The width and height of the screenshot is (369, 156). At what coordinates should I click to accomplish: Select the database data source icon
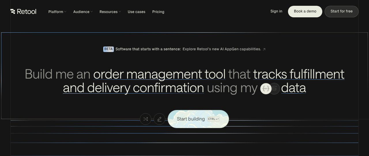(x=274, y=89)
